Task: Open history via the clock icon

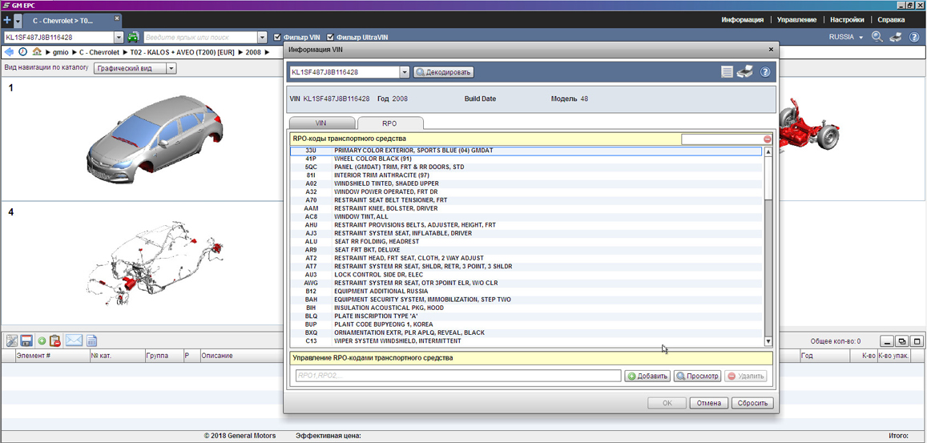Action: 23,52
